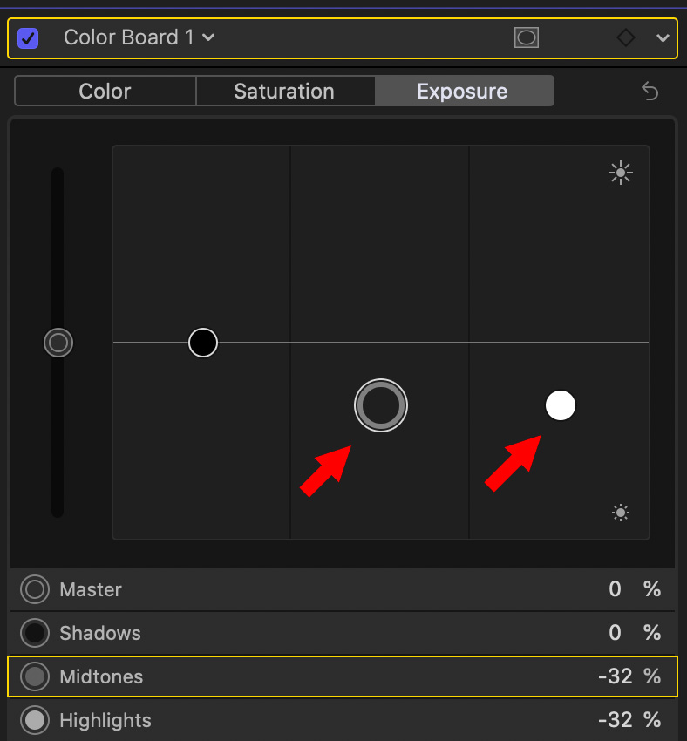The height and width of the screenshot is (741, 687).
Task: Switch to the Saturation tab
Action: tap(284, 91)
